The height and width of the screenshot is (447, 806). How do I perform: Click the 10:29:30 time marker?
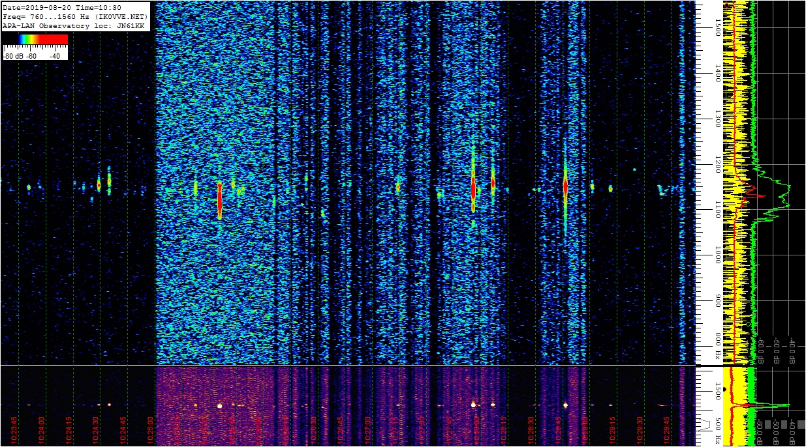[x=641, y=431]
